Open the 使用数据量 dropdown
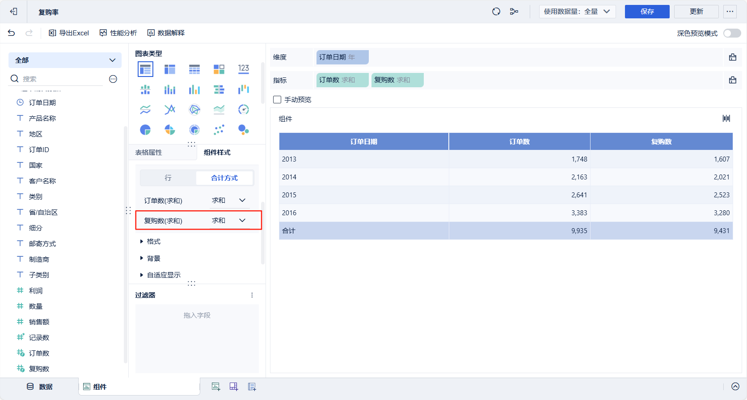Viewport: 747px width, 400px height. (x=577, y=12)
